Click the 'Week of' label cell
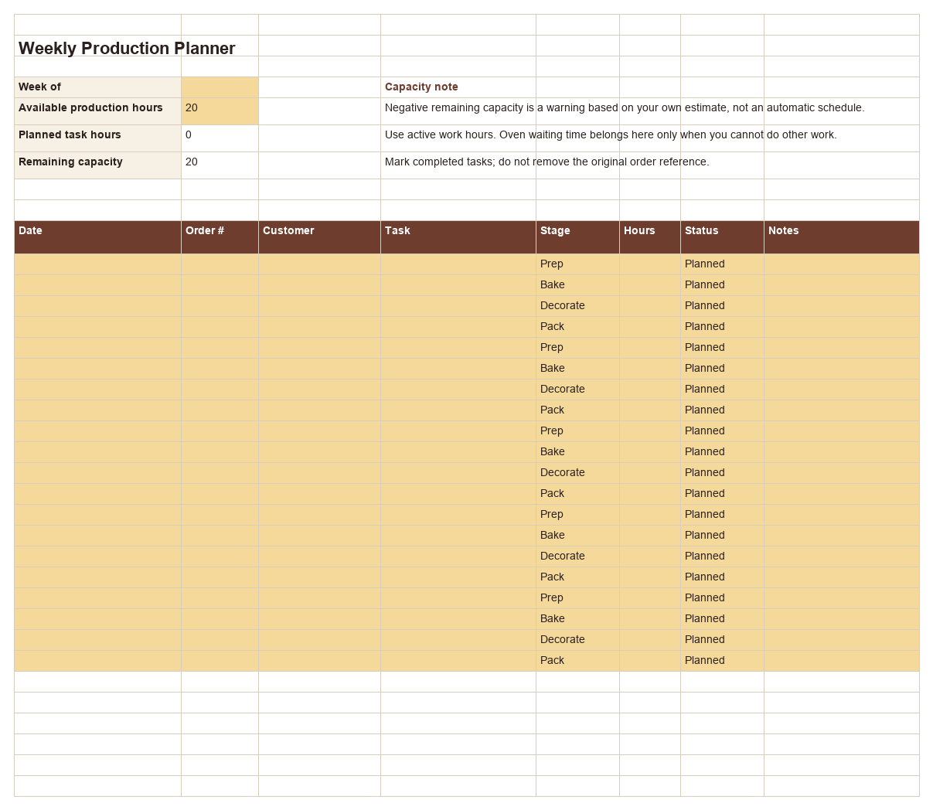Screen dimensions: 933x810 point(97,87)
